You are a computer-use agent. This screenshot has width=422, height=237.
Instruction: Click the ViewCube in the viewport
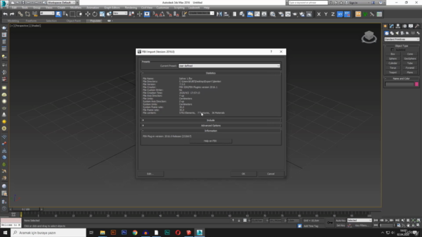point(369,37)
